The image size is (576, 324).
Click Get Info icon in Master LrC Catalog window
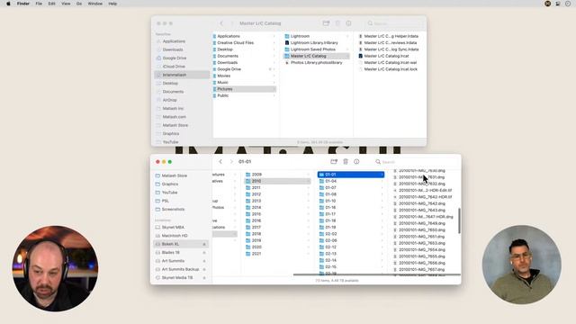click(x=348, y=23)
